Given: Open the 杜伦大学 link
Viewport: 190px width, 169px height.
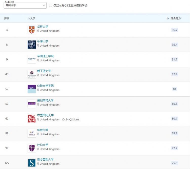Looking at the screenshot, I should pyautogui.click(x=43, y=145).
